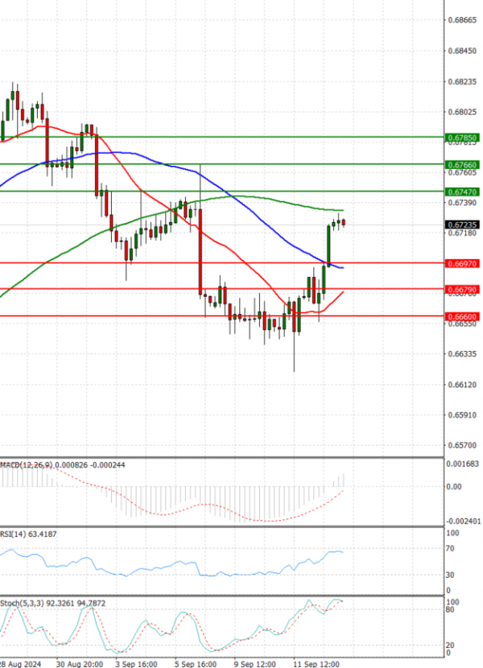The width and height of the screenshot is (483, 668).
Task: Click the 0.66120 price axis value
Action: pyautogui.click(x=462, y=385)
